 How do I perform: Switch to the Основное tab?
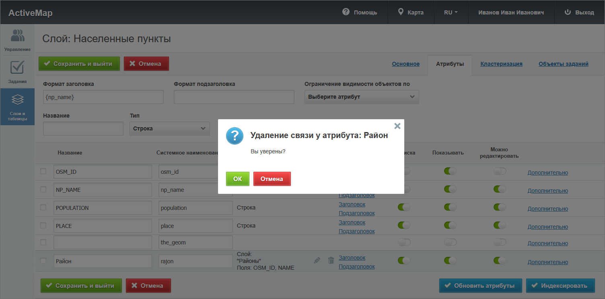[x=405, y=64]
